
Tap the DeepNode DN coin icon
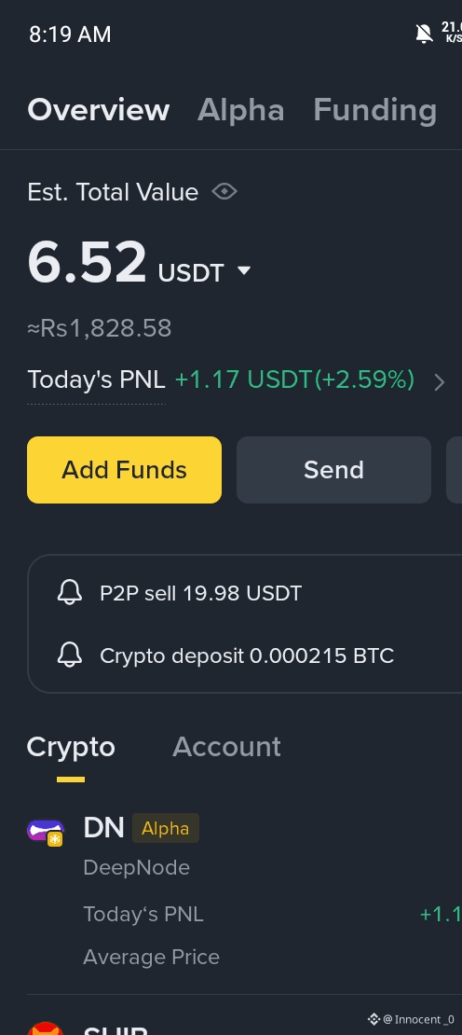pyautogui.click(x=46, y=832)
